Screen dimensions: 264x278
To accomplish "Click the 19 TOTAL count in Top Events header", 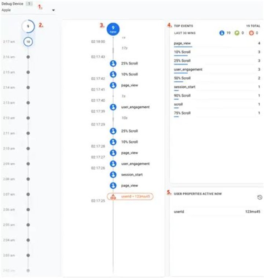I will pos(253,26).
